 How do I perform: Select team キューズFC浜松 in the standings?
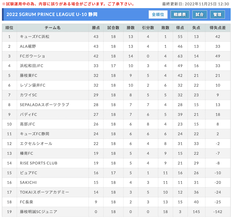coord(35,37)
